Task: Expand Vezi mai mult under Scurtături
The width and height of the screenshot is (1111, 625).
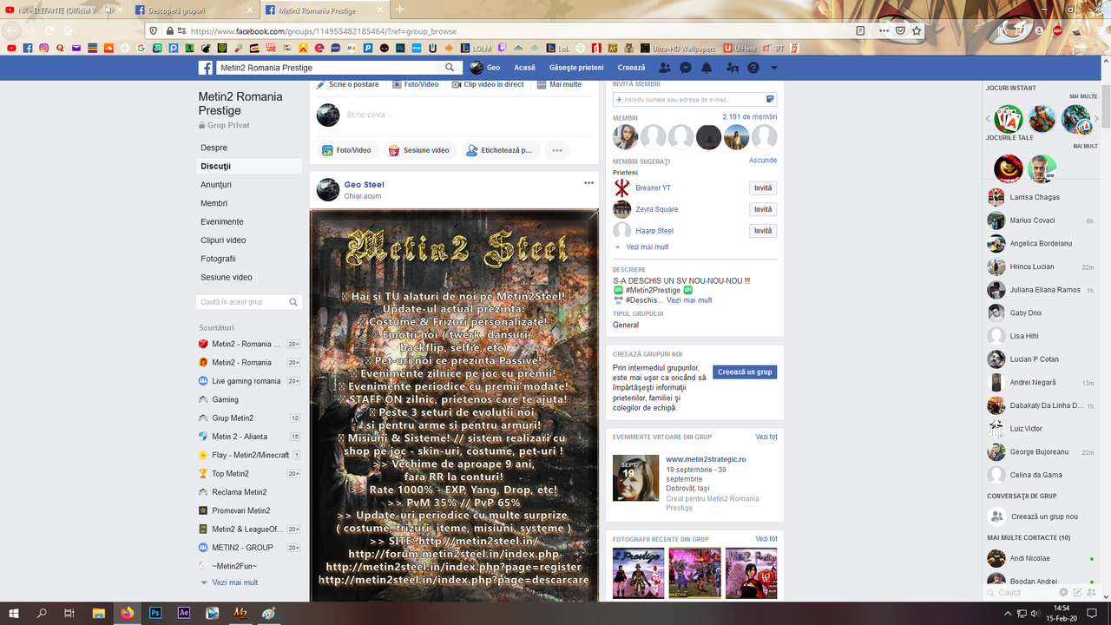Action: pos(234,582)
